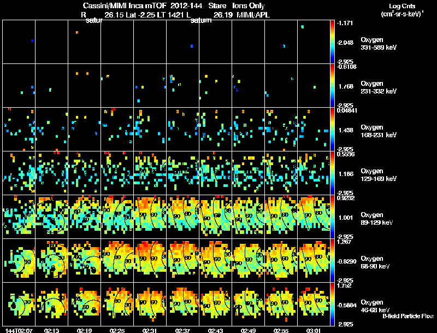Click the black dot in 46-68 keV 02:07 panel

(x=13, y=306)
